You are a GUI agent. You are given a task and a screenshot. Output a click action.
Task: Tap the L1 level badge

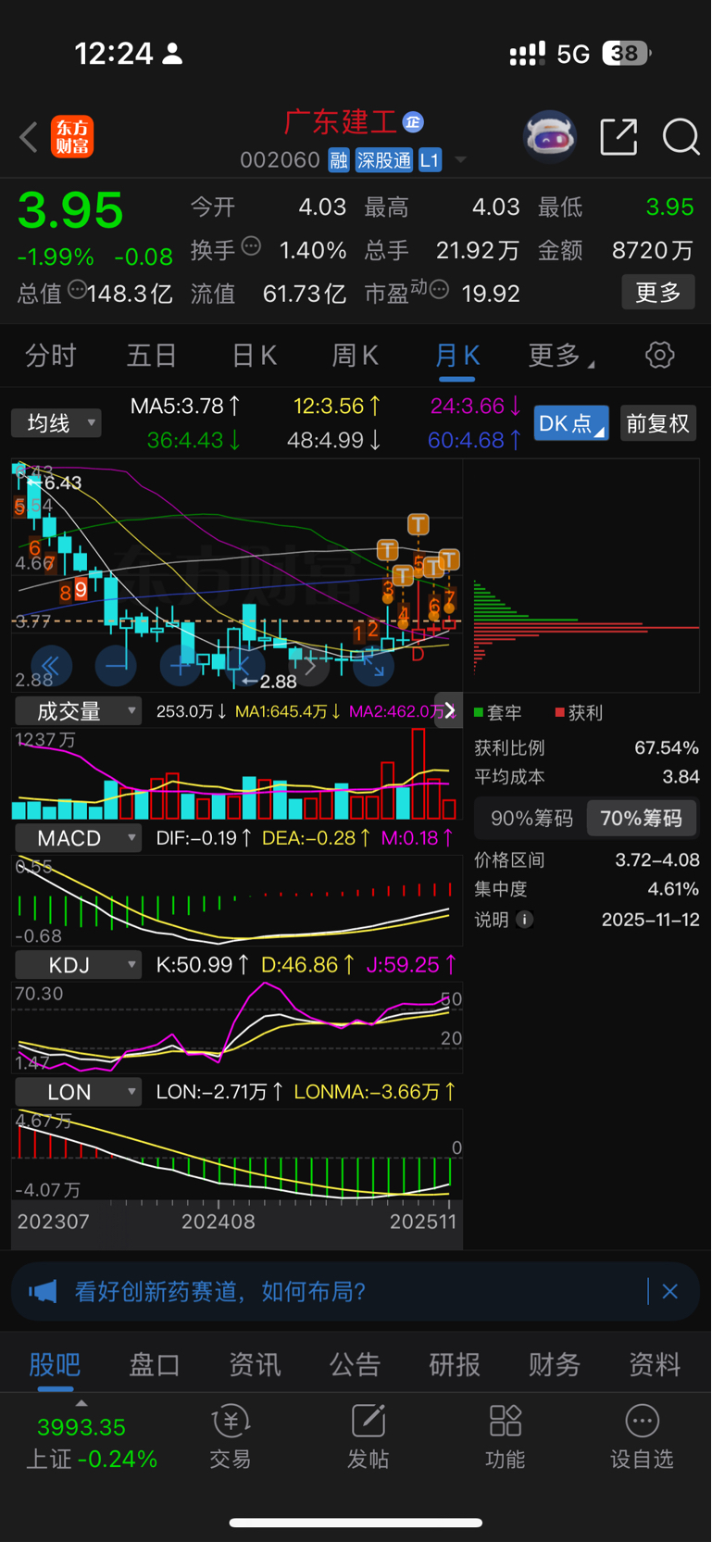(430, 160)
